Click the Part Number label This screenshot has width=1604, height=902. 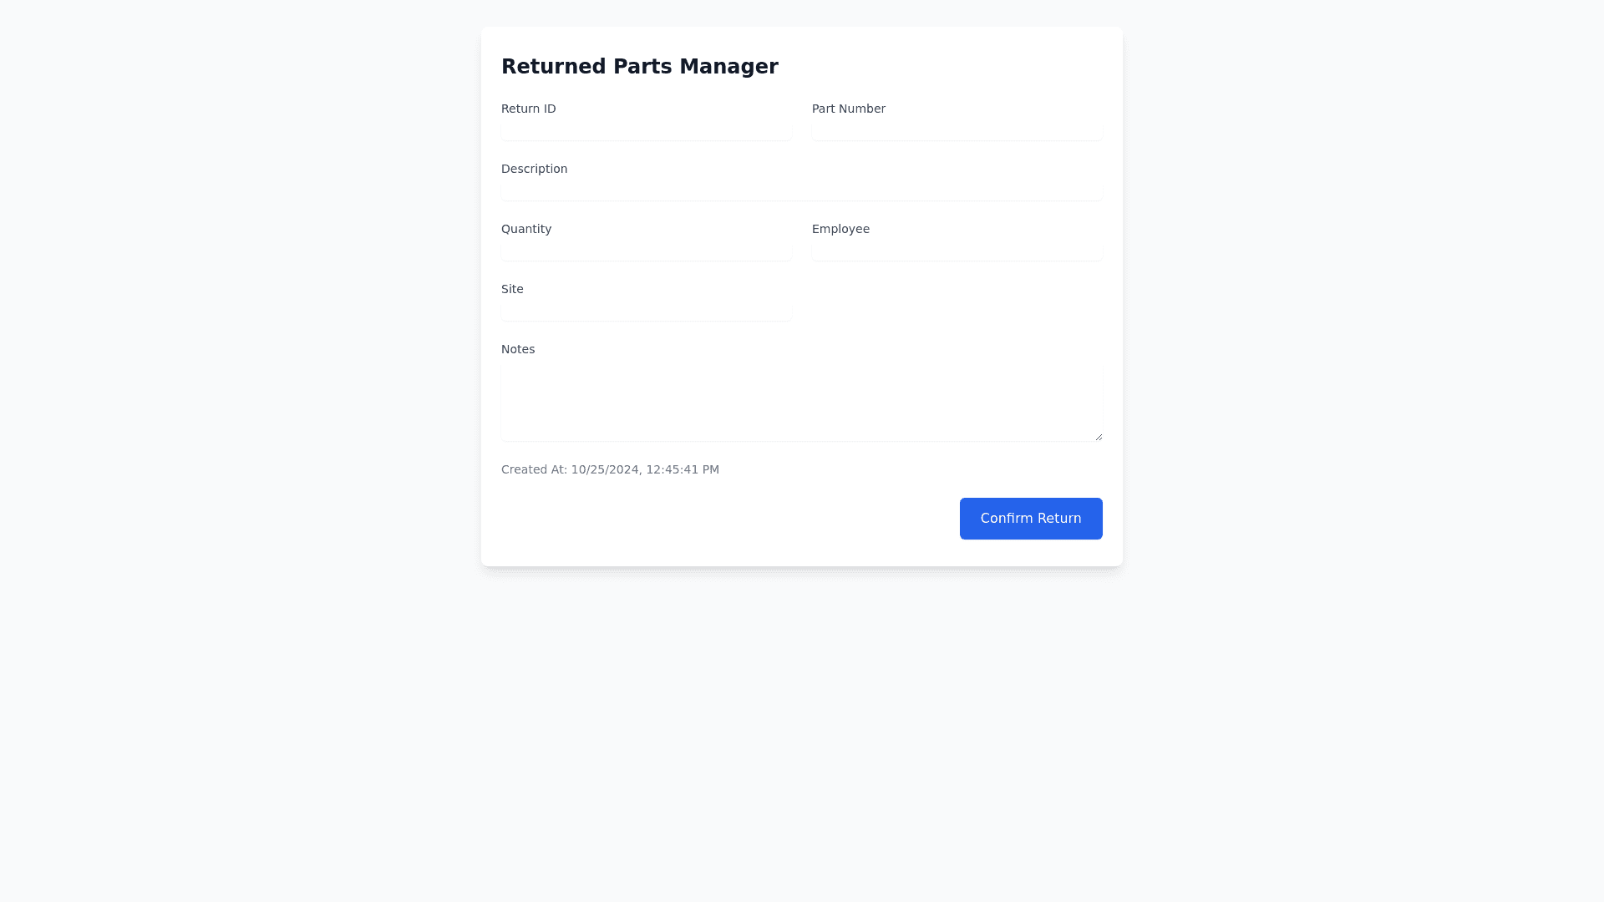[x=848, y=109]
